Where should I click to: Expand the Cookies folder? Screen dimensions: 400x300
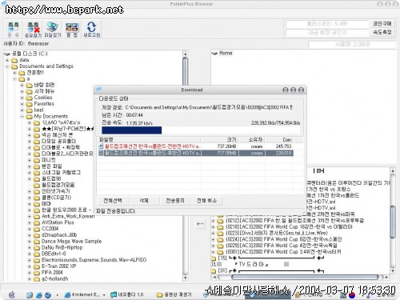click(22, 98)
